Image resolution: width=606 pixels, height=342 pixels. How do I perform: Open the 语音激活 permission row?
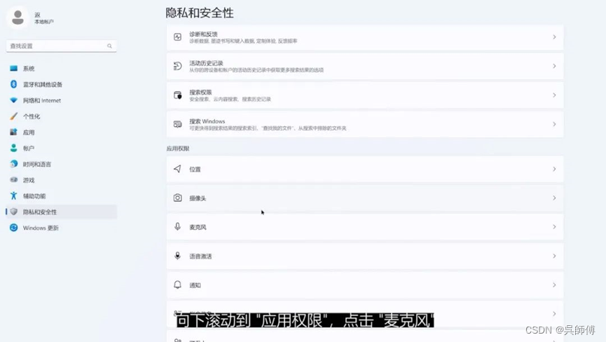click(365, 256)
